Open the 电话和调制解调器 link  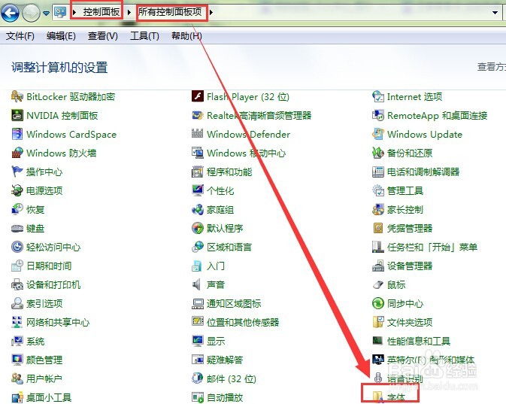[x=423, y=172]
